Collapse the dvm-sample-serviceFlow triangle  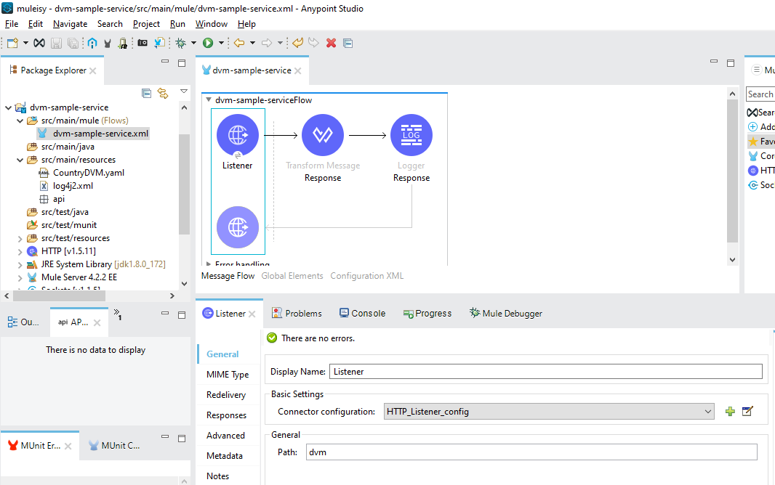click(x=209, y=99)
